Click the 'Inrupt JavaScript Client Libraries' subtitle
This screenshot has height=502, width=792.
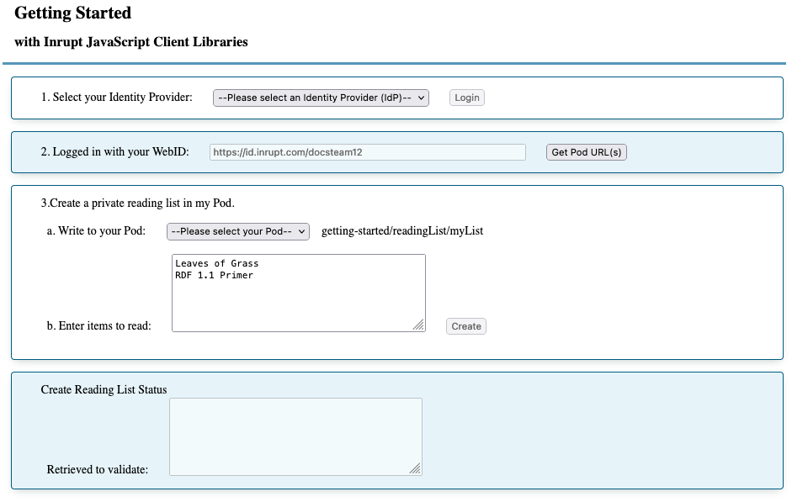click(x=131, y=42)
